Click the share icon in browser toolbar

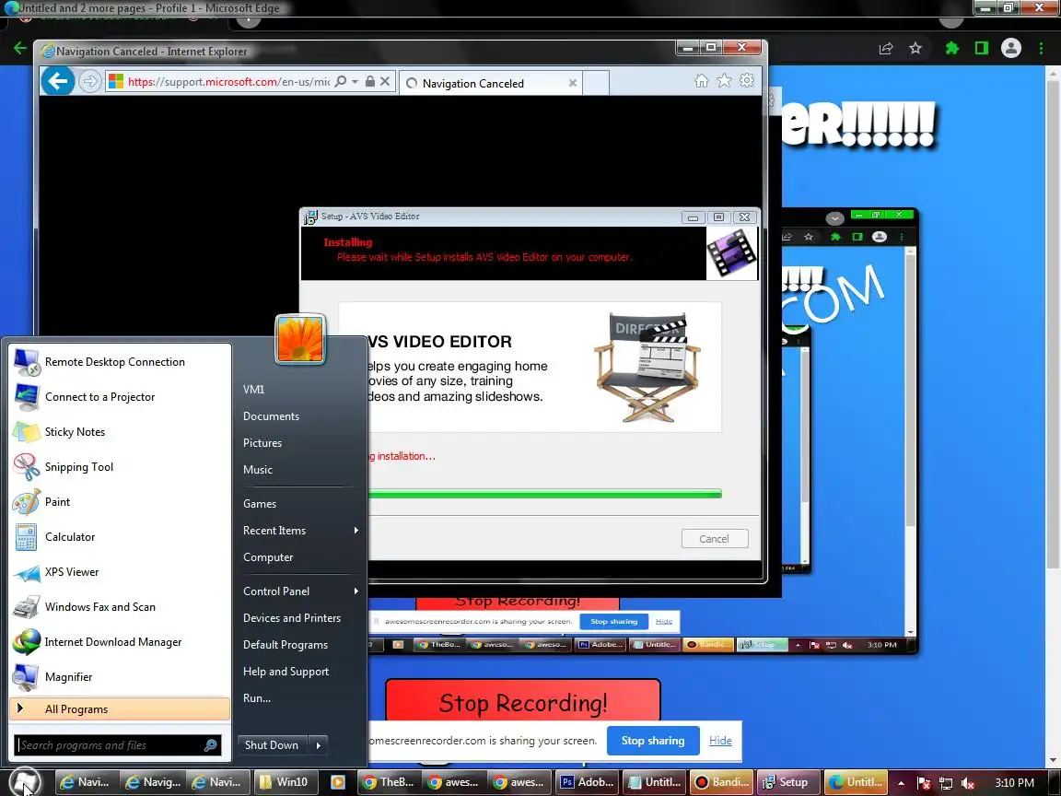[886, 48]
